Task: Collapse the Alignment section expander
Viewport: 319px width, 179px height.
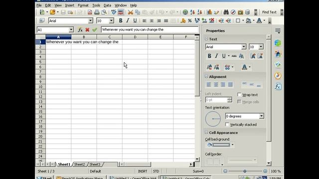Action: pos(206,77)
